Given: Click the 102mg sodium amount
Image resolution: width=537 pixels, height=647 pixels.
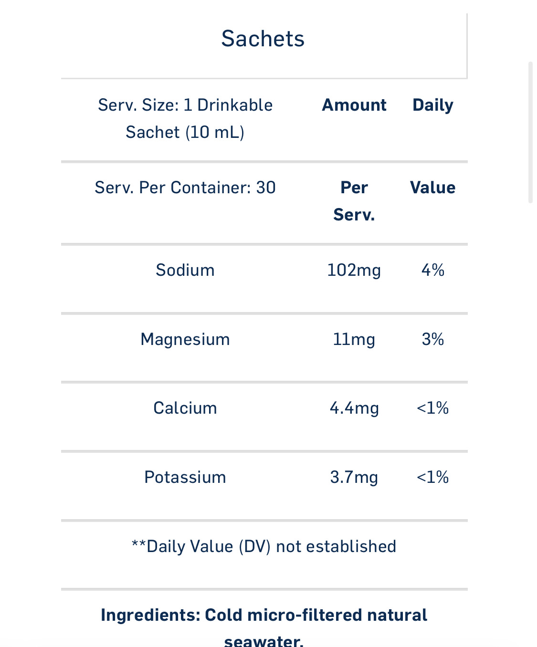Looking at the screenshot, I should point(354,270).
